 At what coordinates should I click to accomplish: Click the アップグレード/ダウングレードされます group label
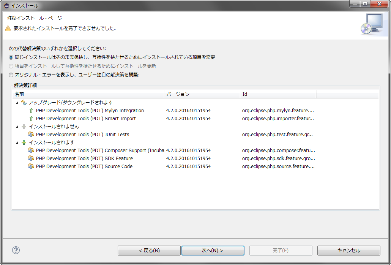tap(71, 103)
